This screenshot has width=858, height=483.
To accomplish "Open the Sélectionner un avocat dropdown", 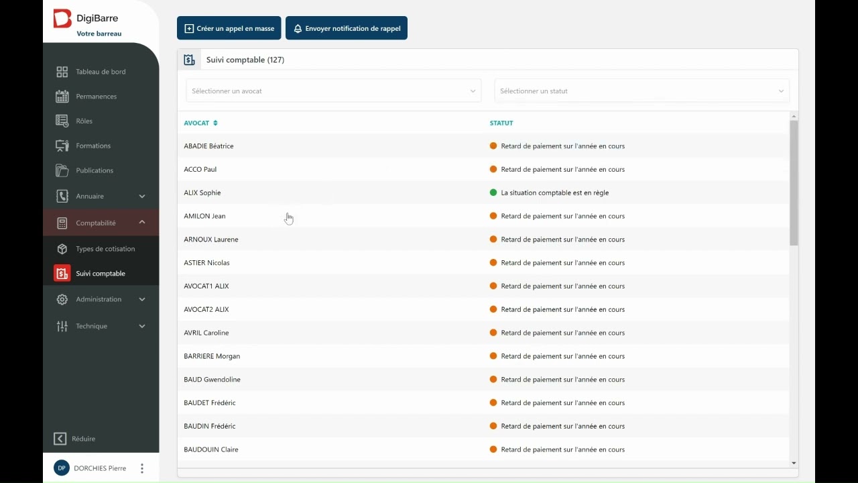I will (334, 91).
